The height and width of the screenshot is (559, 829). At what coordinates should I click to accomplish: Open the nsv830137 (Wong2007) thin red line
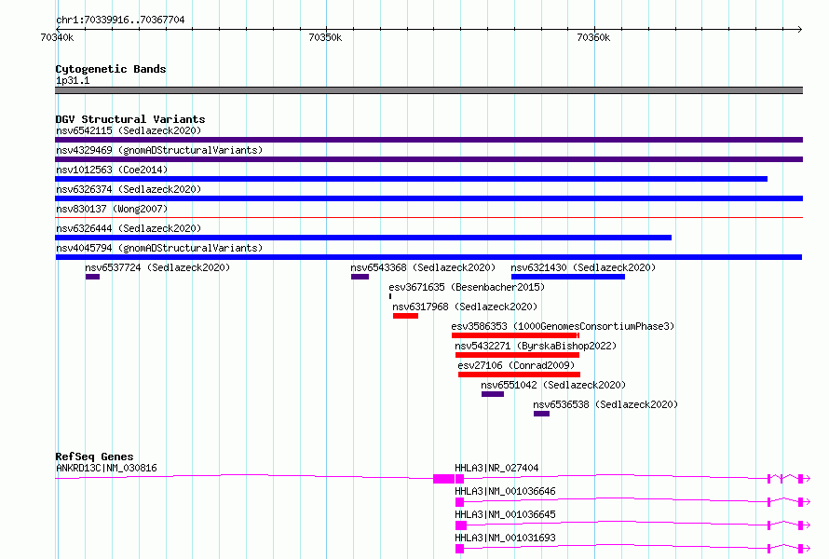tap(428, 217)
